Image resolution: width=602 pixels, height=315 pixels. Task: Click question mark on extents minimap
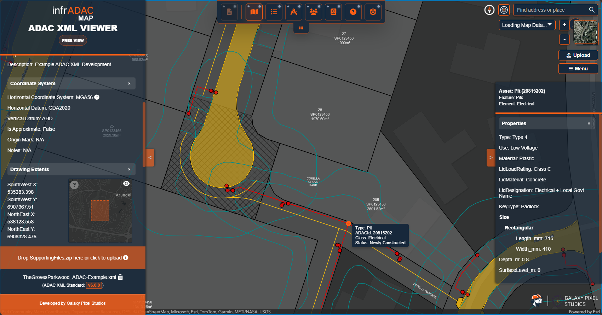click(74, 185)
